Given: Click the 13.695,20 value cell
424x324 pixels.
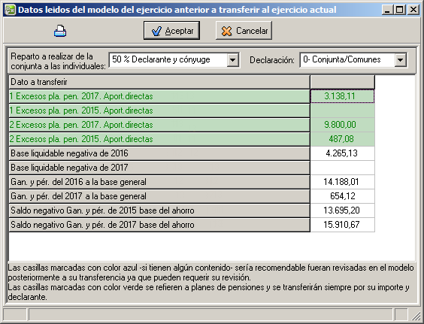Looking at the screenshot, I should (x=342, y=210).
